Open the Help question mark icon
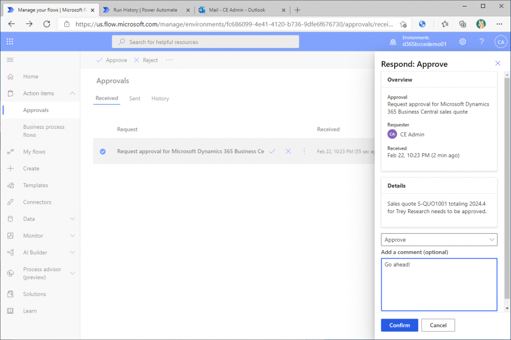511x340 pixels. pos(482,42)
